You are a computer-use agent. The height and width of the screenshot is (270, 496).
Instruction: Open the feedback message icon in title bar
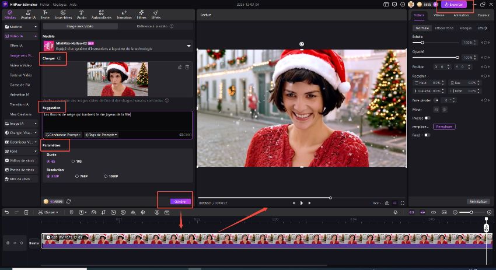394,5
